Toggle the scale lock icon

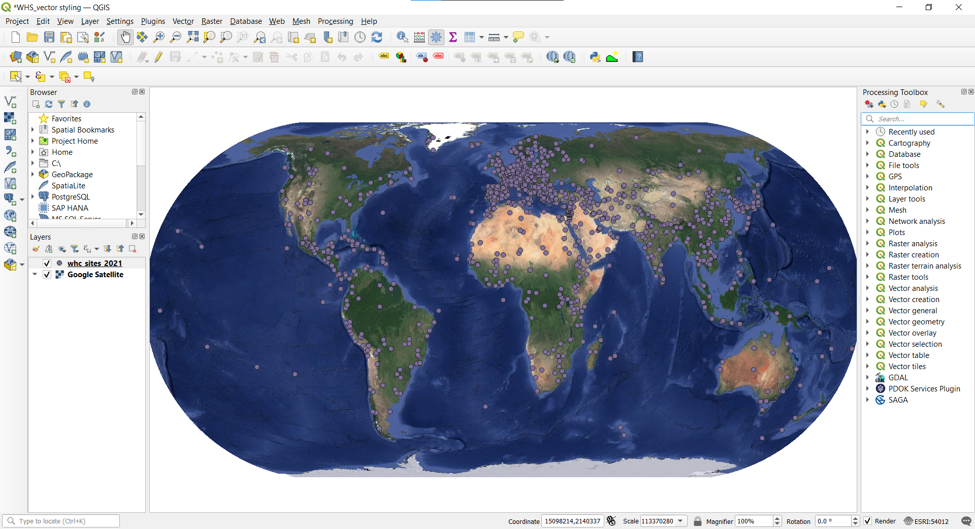698,521
